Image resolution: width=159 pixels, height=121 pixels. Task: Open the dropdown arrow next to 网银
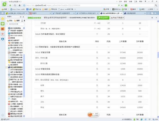[128, 9]
